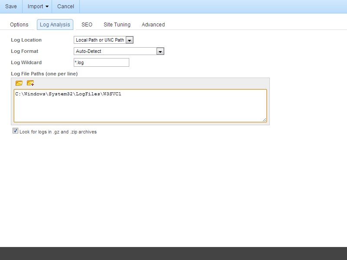Click the Log Location field label
This screenshot has height=260, width=347.
pos(26,40)
